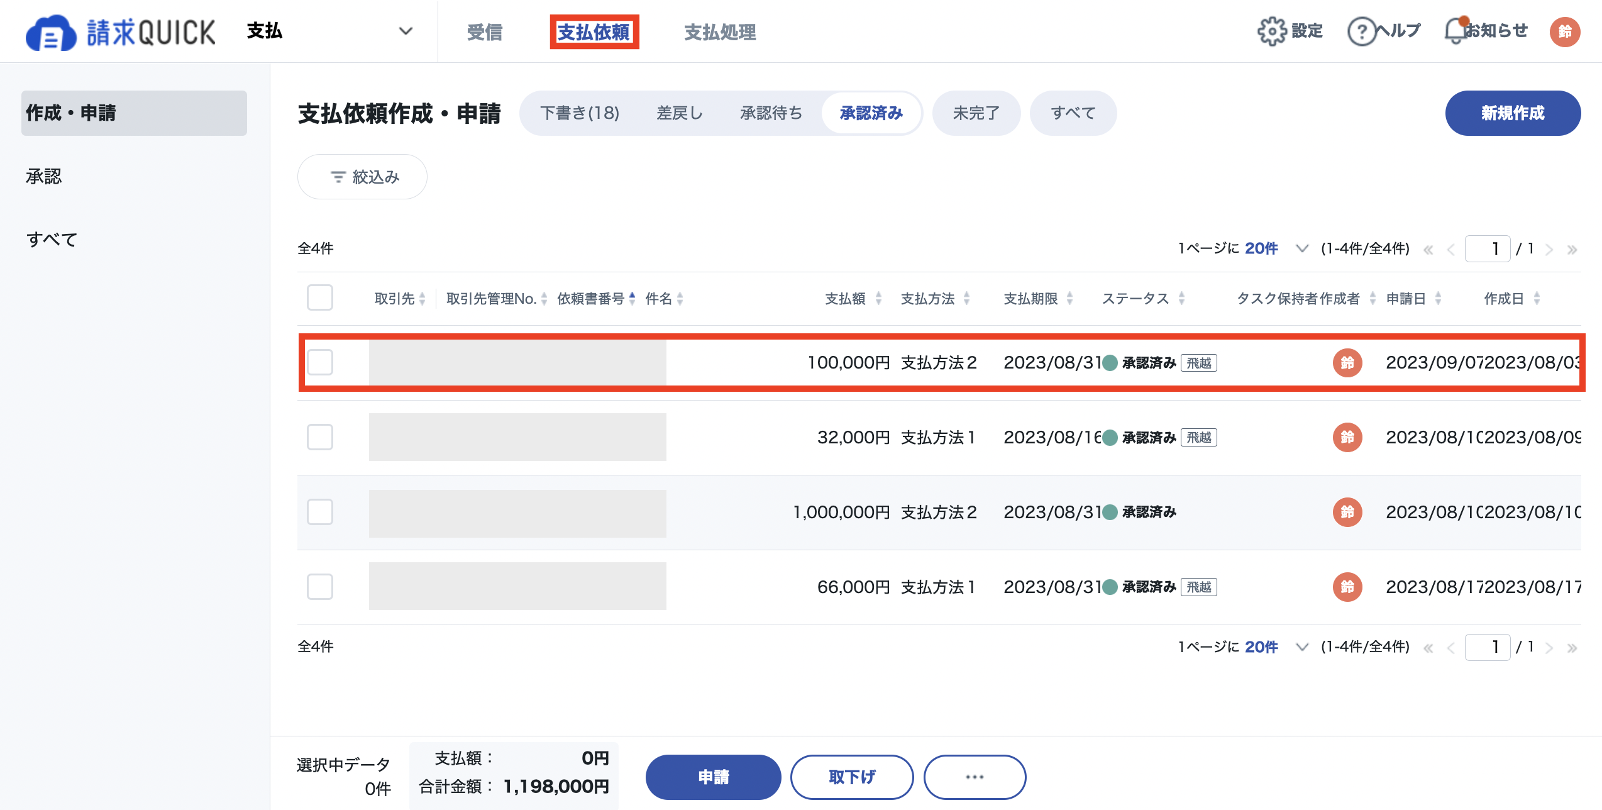Toggle the select-all header checkbox
This screenshot has height=810, width=1602.
click(320, 297)
